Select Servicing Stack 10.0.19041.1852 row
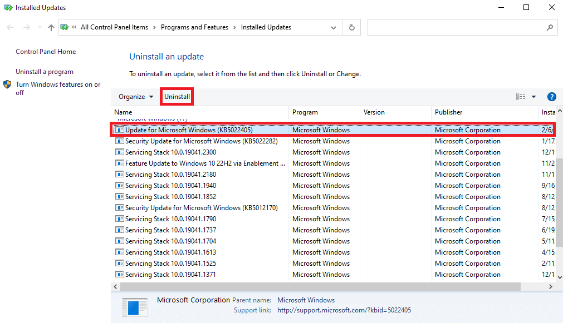This screenshot has height=323, width=563. (333, 197)
